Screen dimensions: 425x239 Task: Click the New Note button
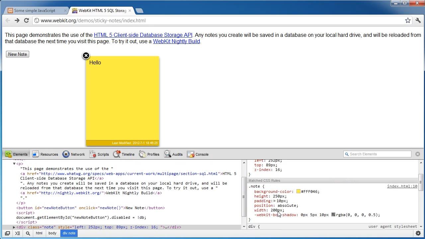coord(18,54)
